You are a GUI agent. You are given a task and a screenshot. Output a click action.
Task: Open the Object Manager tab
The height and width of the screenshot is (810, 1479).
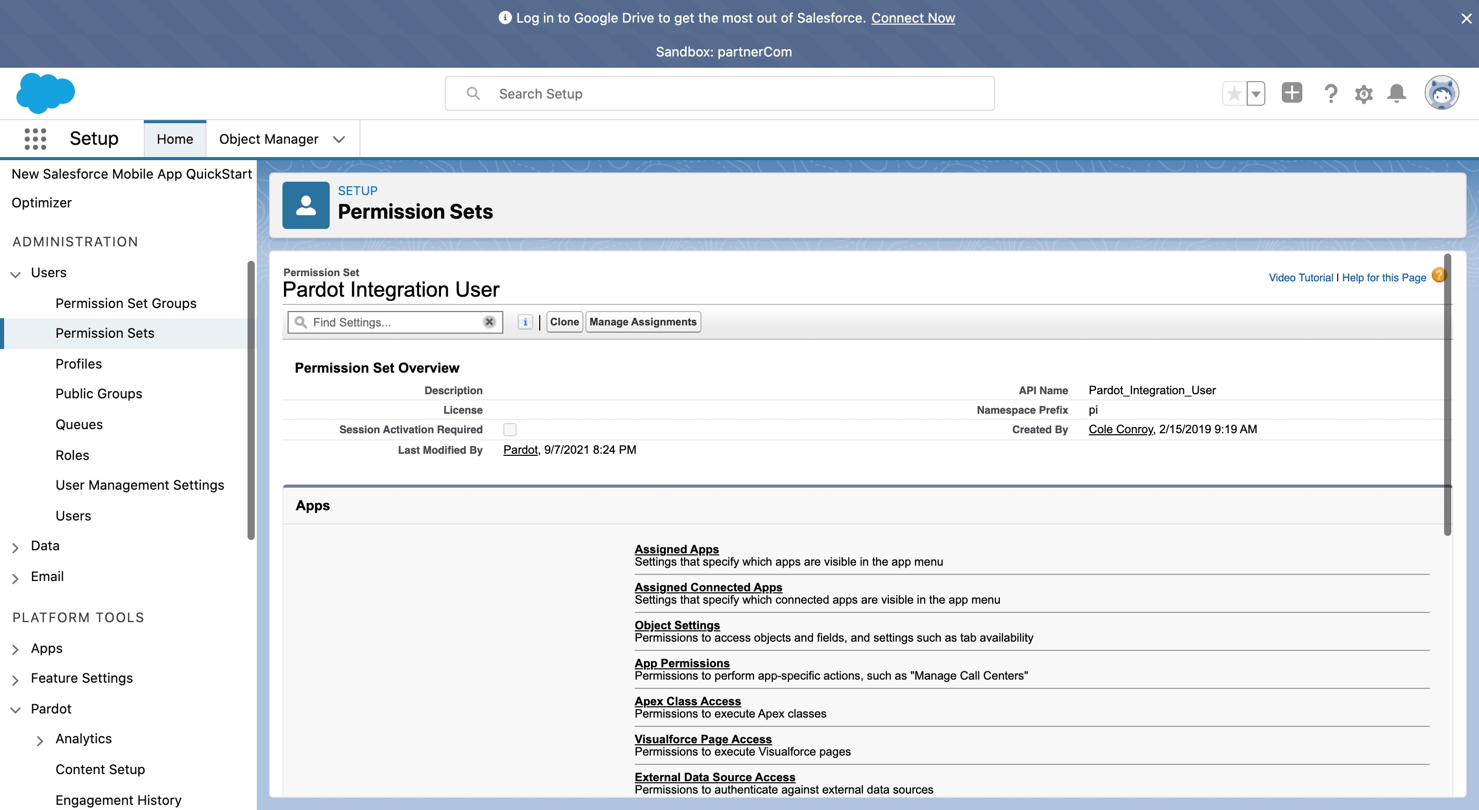tap(269, 139)
